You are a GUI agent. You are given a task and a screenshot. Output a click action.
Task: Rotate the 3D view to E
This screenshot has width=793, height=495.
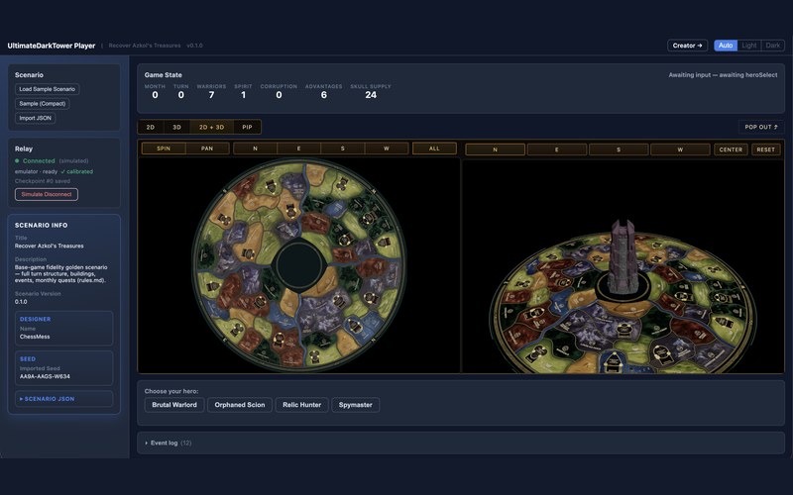coord(557,149)
